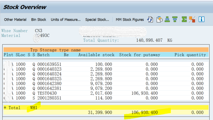The height and width of the screenshot is (120, 213).
Task: Click total available stock 31,399.900
Action: pos(100,112)
